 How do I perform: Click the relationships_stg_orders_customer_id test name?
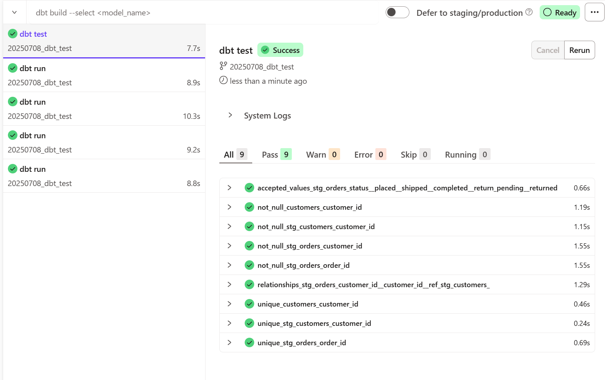[x=373, y=285]
